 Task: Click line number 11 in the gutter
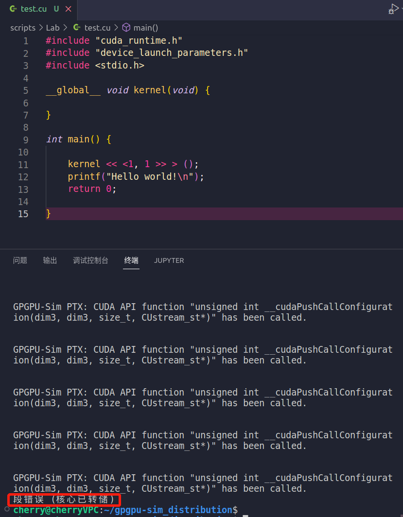tap(23, 164)
